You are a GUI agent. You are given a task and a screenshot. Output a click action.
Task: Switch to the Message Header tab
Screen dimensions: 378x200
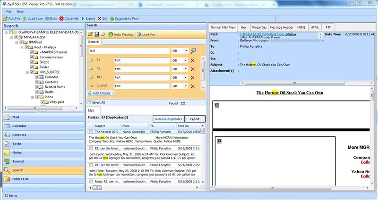pos(282,28)
